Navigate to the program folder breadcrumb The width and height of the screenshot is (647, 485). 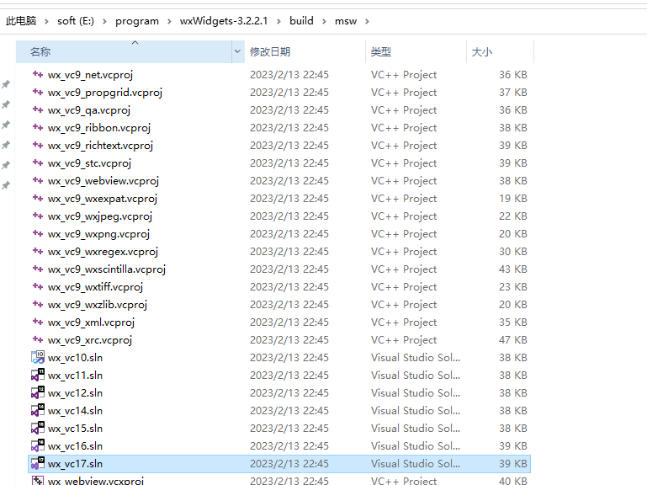click(x=137, y=21)
